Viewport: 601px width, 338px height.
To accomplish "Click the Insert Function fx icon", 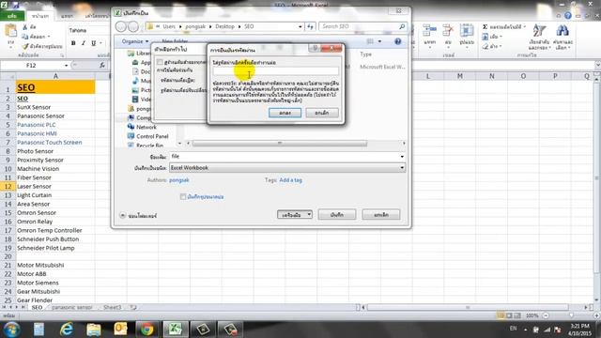I will coord(102,65).
